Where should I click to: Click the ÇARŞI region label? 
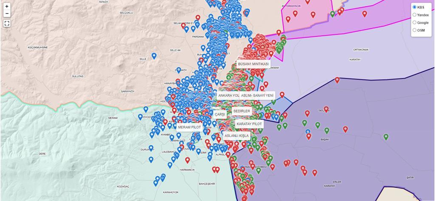(220, 114)
